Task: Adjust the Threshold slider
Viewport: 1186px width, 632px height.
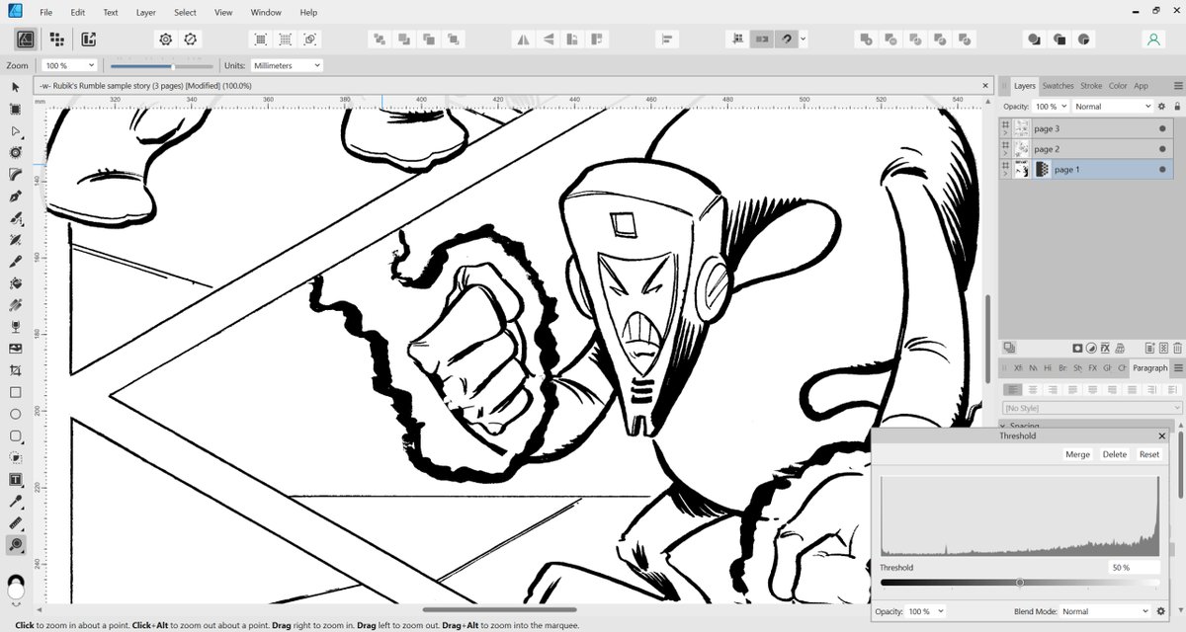Action: [x=1019, y=582]
